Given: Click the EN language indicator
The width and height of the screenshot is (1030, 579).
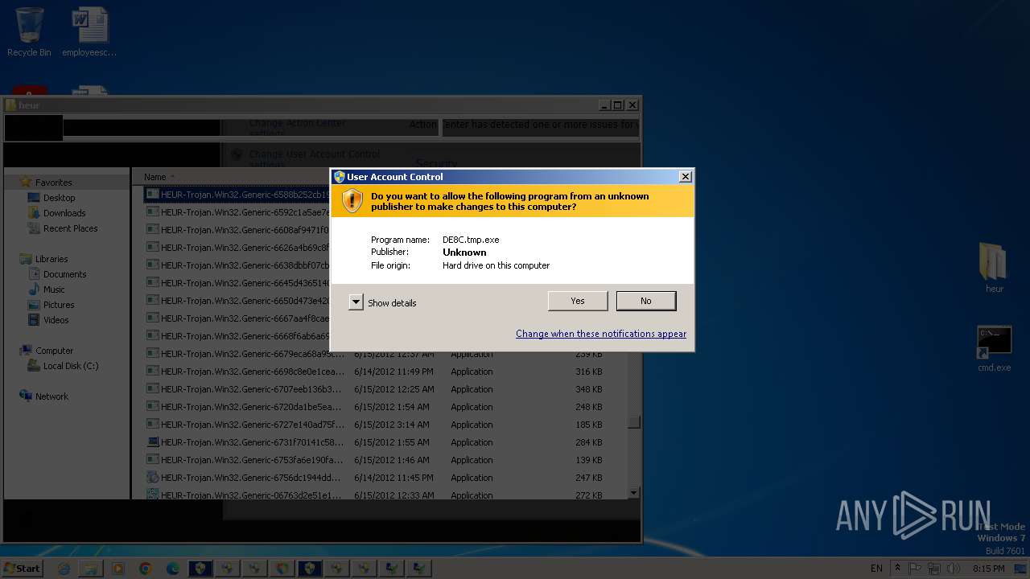Looking at the screenshot, I should [876, 569].
